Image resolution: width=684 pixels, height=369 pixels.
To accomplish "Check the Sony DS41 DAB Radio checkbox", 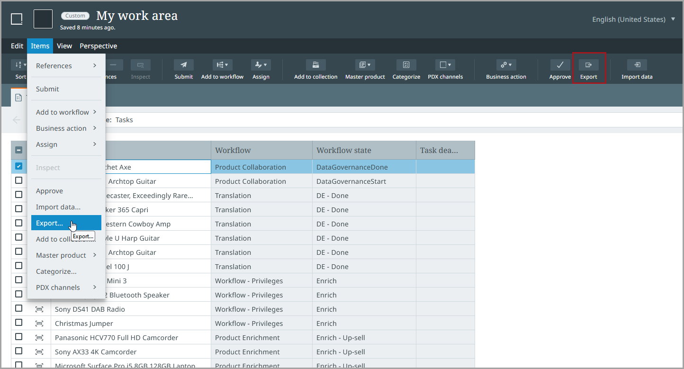I will click(x=18, y=308).
